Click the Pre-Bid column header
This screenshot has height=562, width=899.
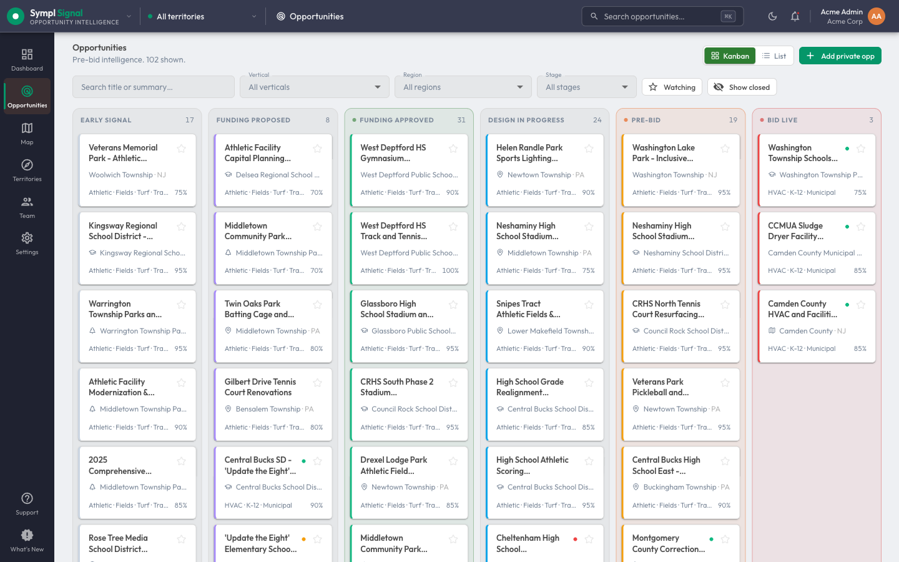[x=680, y=120]
